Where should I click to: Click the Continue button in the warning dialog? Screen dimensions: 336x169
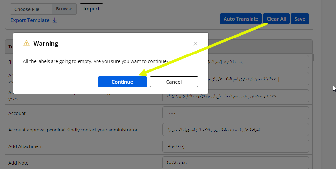point(122,82)
